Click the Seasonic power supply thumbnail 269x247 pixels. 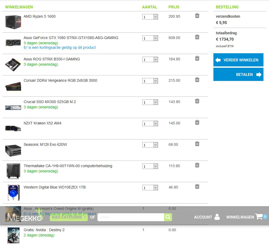13,151
